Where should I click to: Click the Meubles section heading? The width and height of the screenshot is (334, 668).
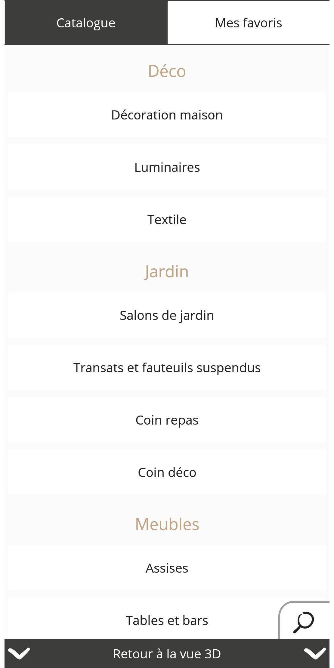point(167,524)
